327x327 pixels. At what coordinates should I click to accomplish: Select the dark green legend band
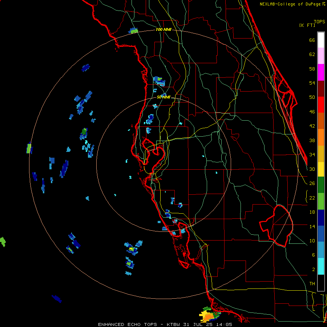click(x=321, y=185)
